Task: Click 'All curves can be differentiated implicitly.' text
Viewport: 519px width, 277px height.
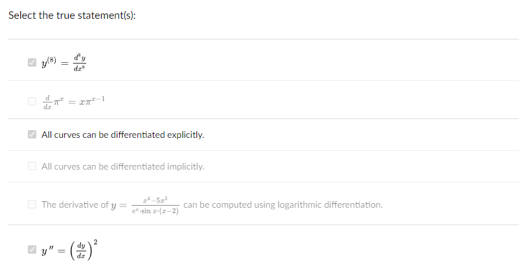Action: click(x=123, y=166)
